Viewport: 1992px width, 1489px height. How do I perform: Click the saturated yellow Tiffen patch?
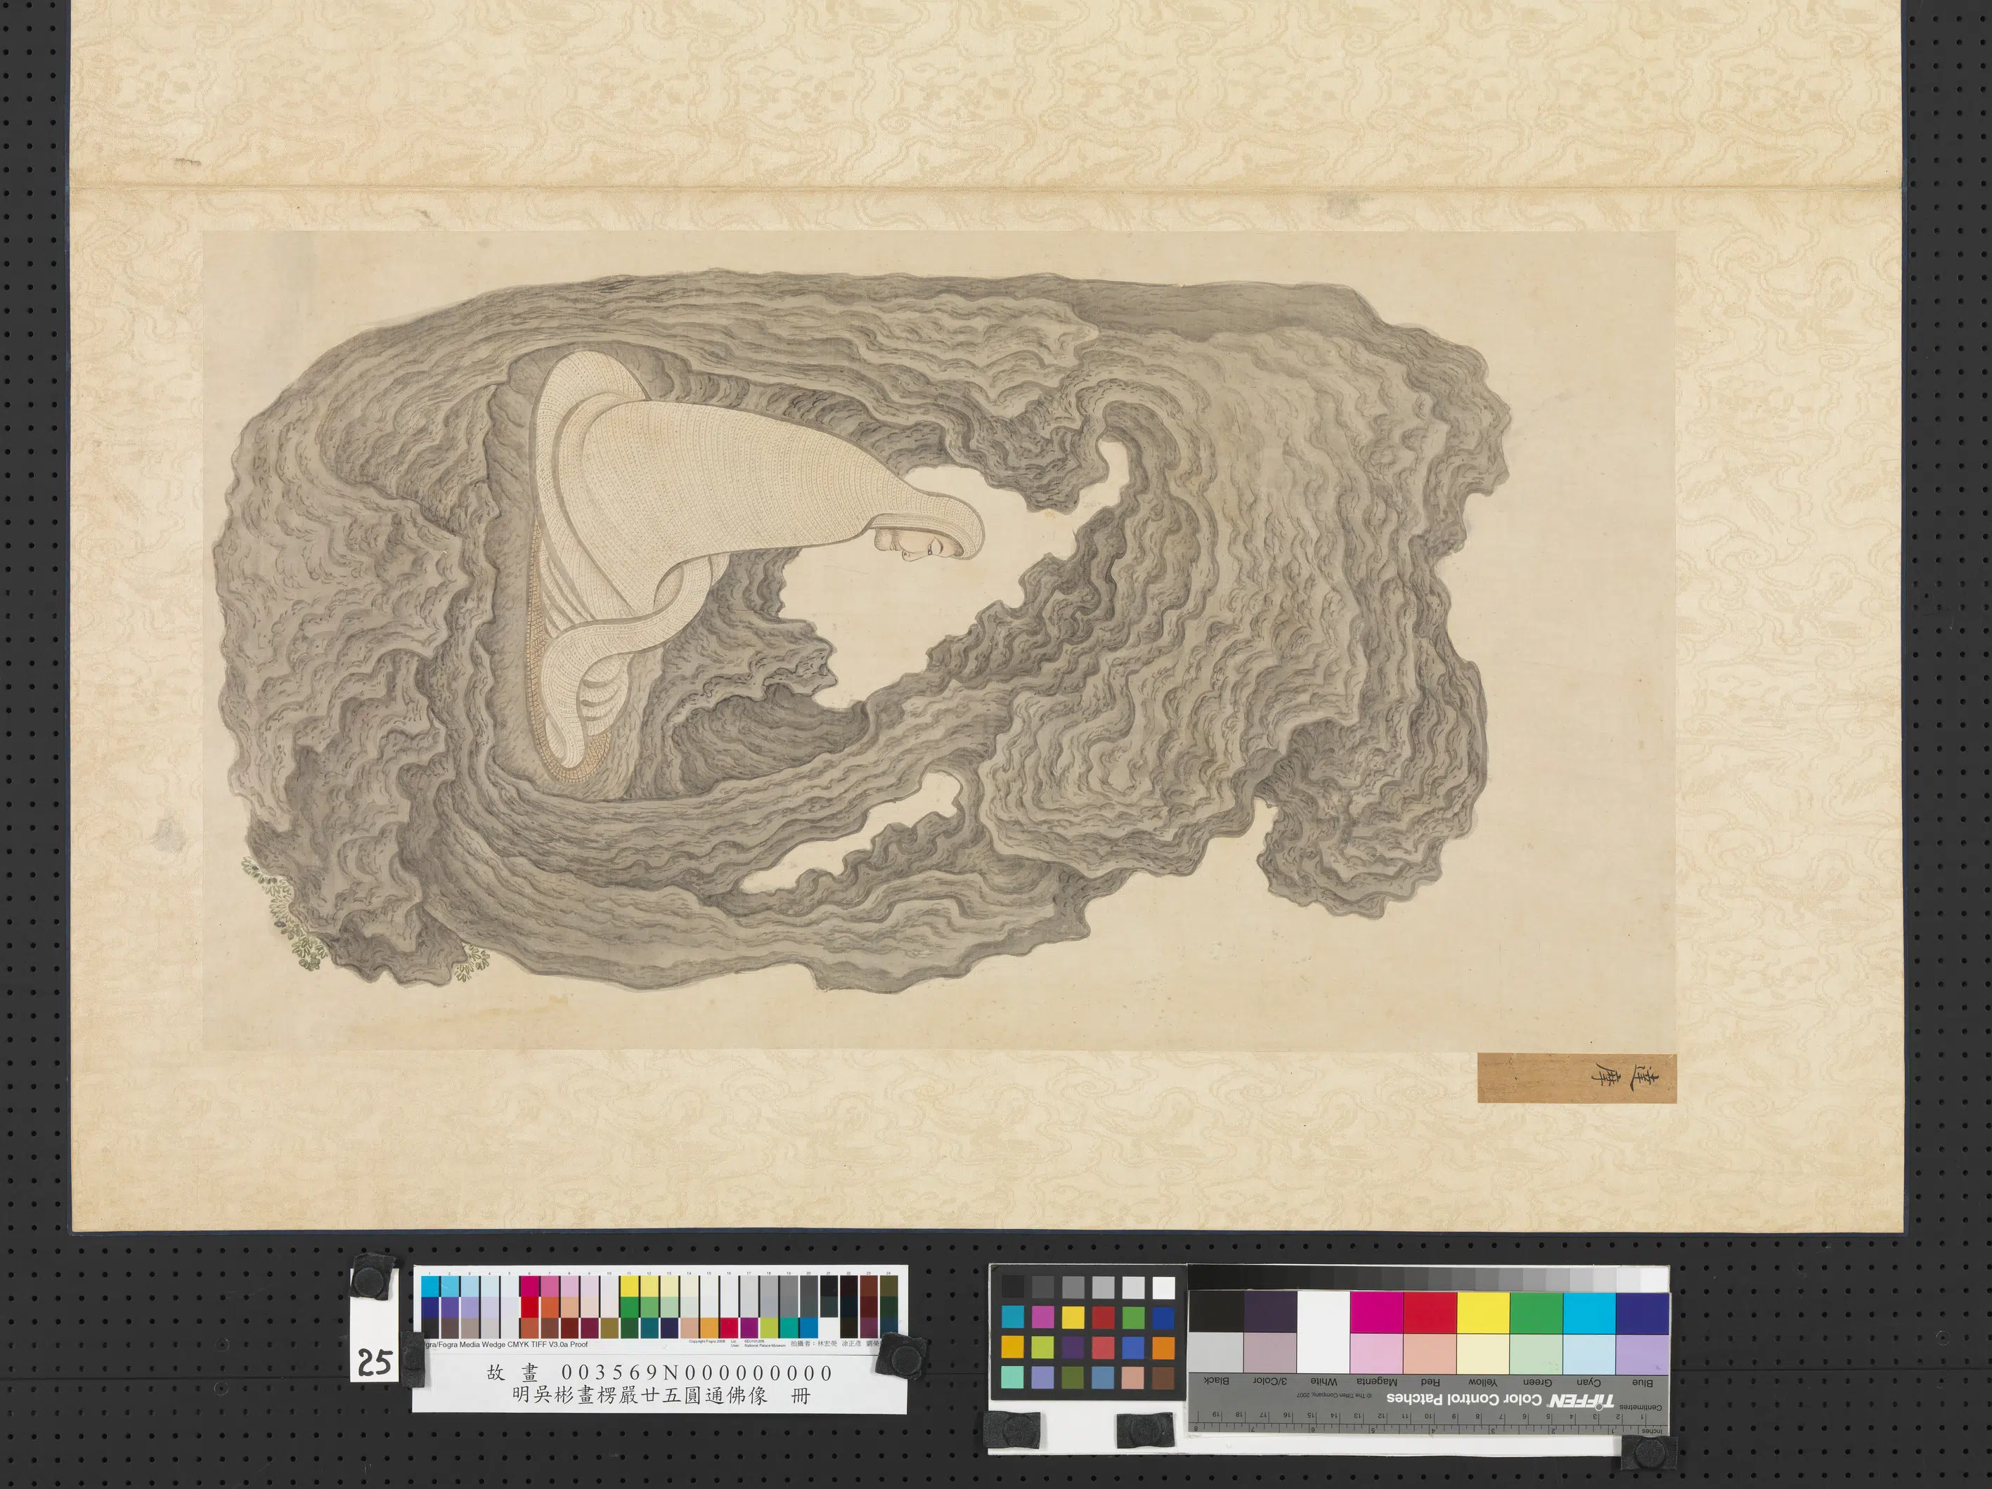1483,1312
